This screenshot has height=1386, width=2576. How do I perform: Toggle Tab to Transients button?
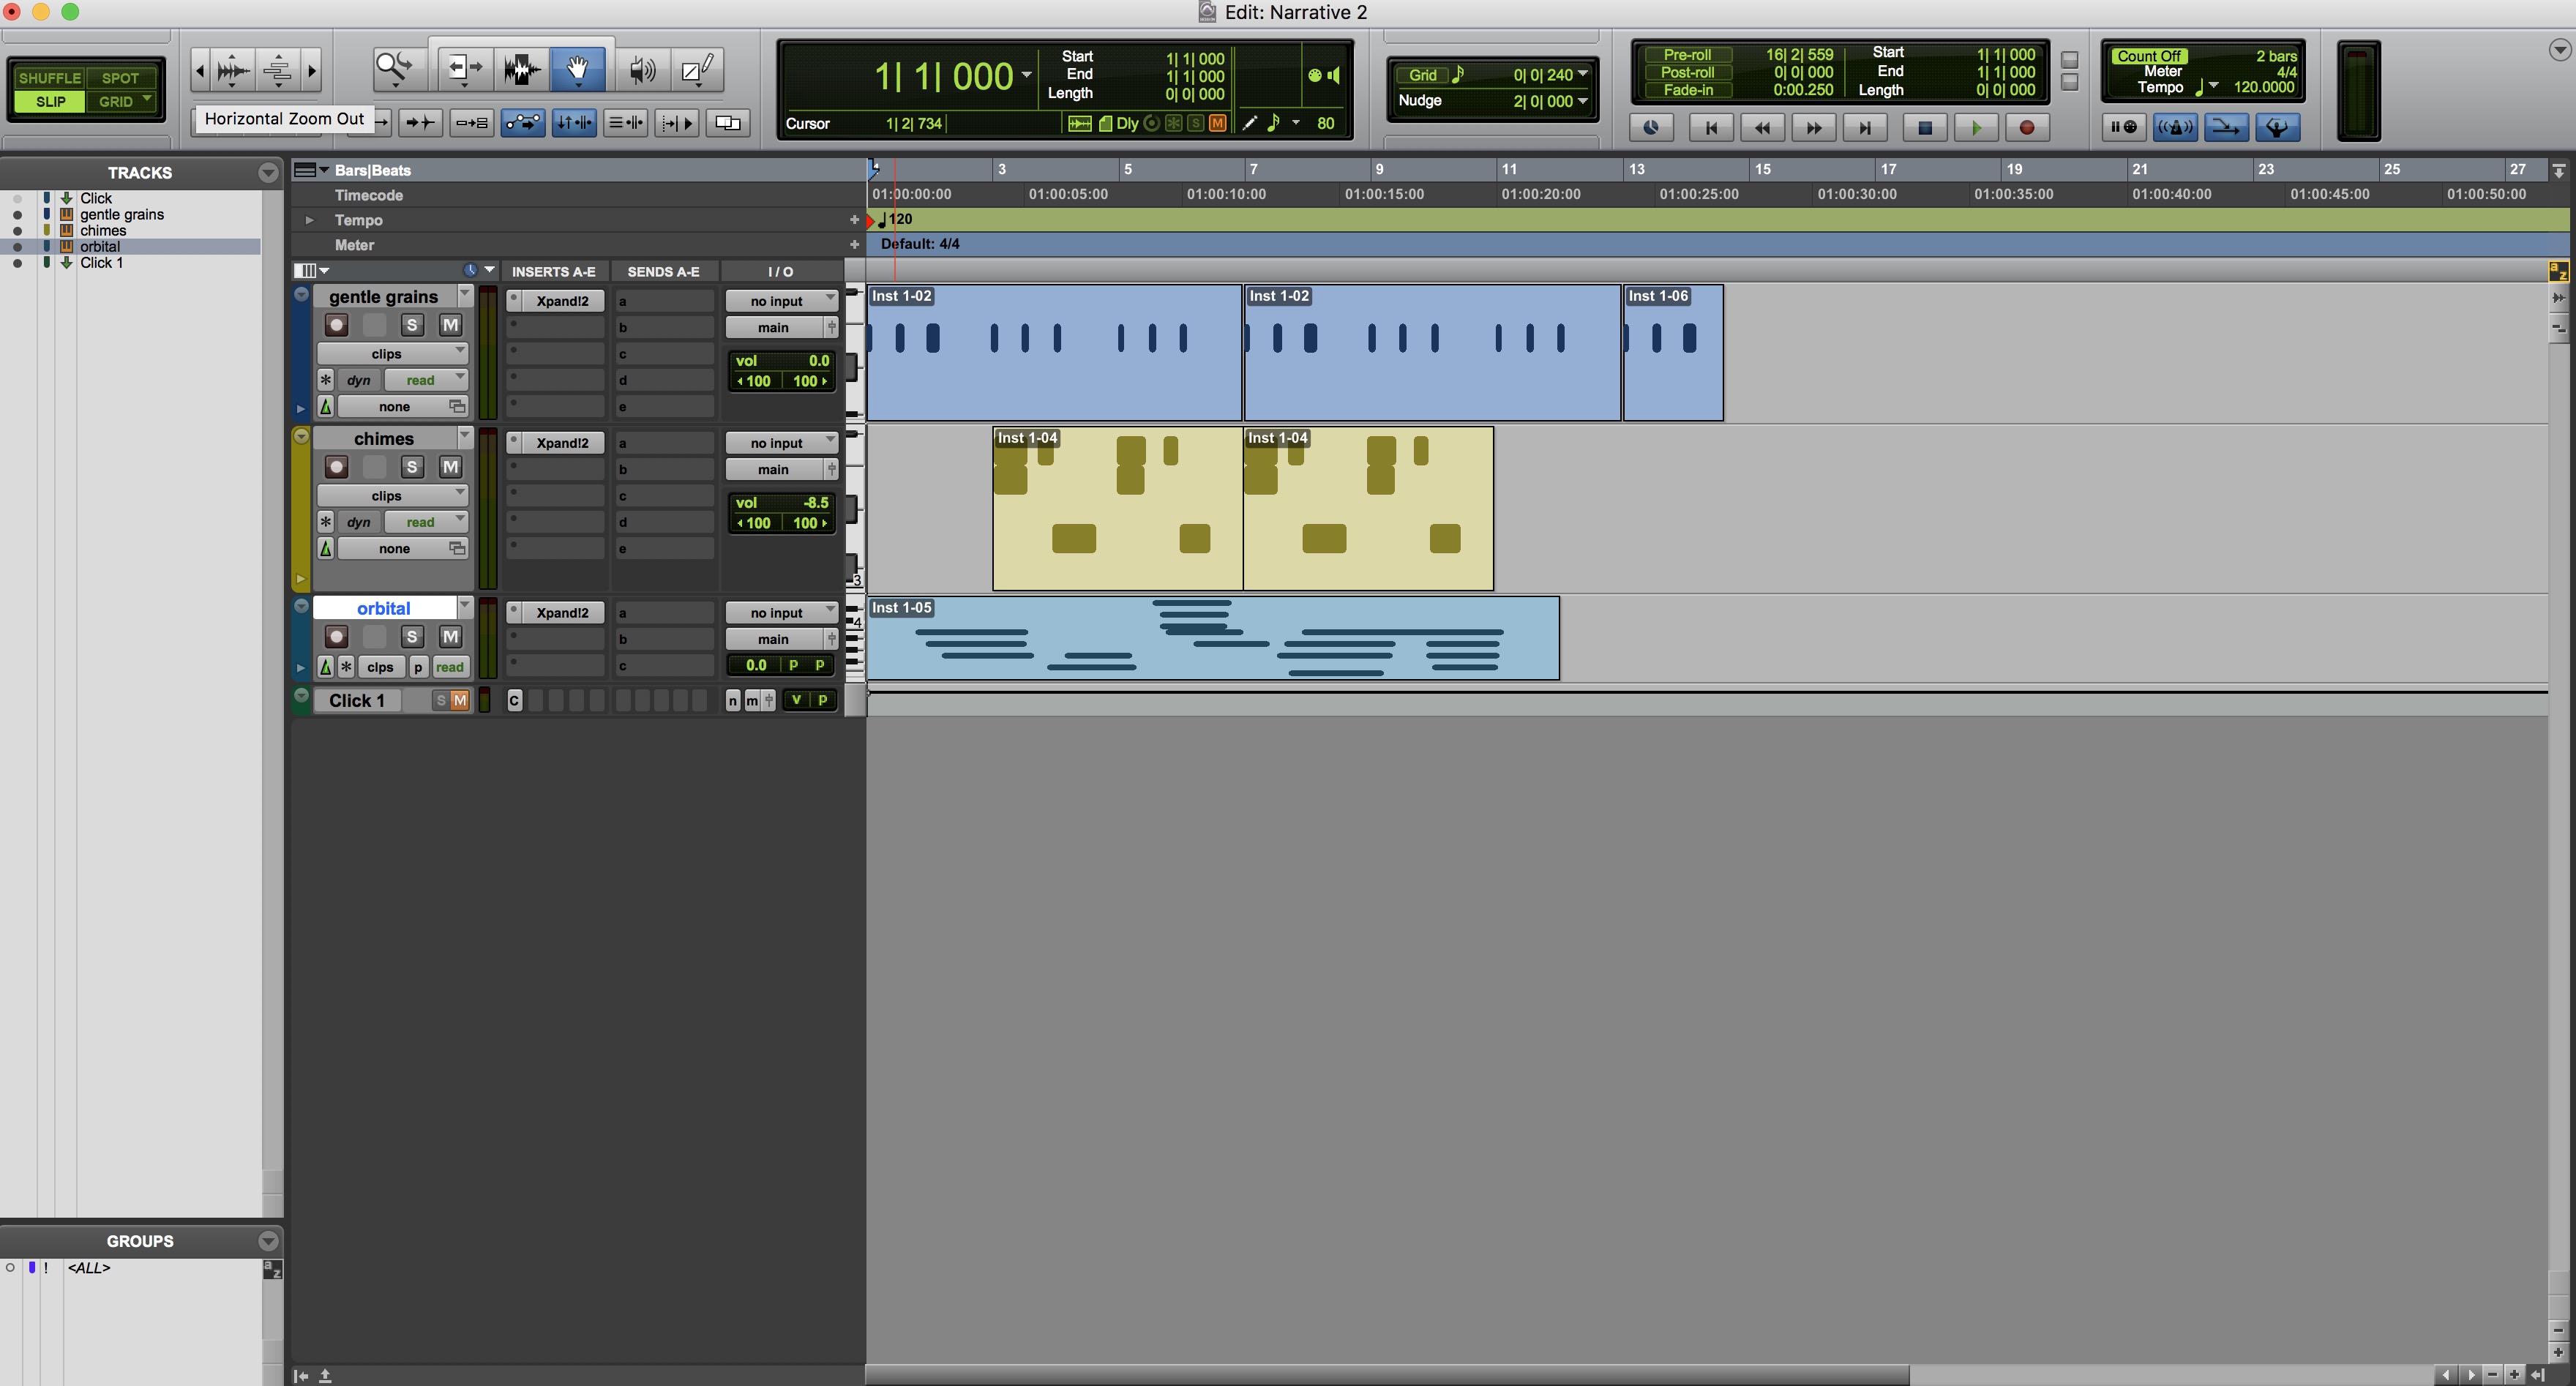click(420, 123)
